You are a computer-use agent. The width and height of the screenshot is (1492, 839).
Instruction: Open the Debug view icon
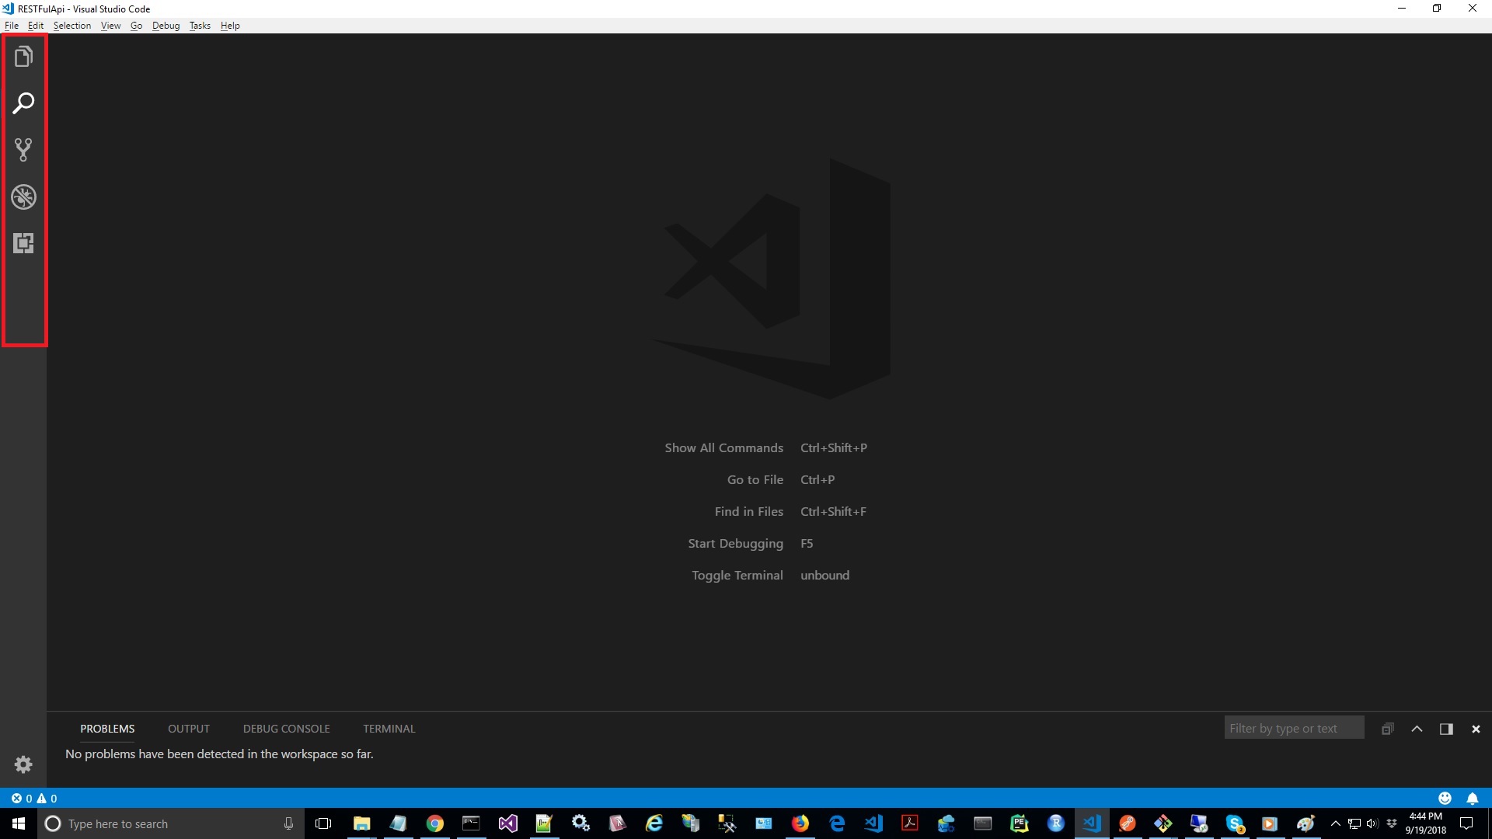[x=23, y=197]
